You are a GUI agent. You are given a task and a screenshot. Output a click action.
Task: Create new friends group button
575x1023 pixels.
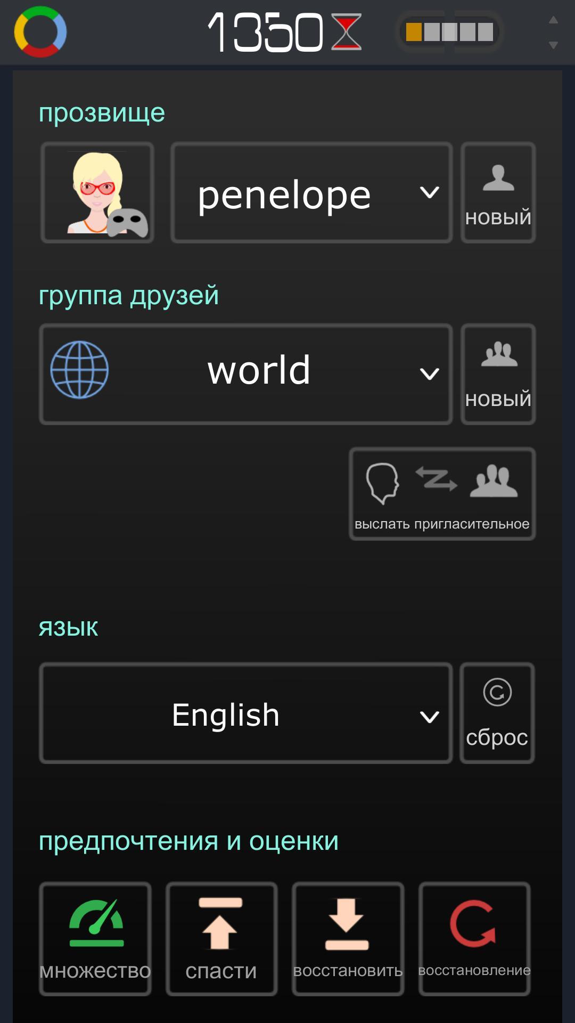(x=498, y=374)
